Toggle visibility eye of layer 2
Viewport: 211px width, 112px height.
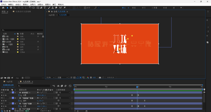point(2,98)
